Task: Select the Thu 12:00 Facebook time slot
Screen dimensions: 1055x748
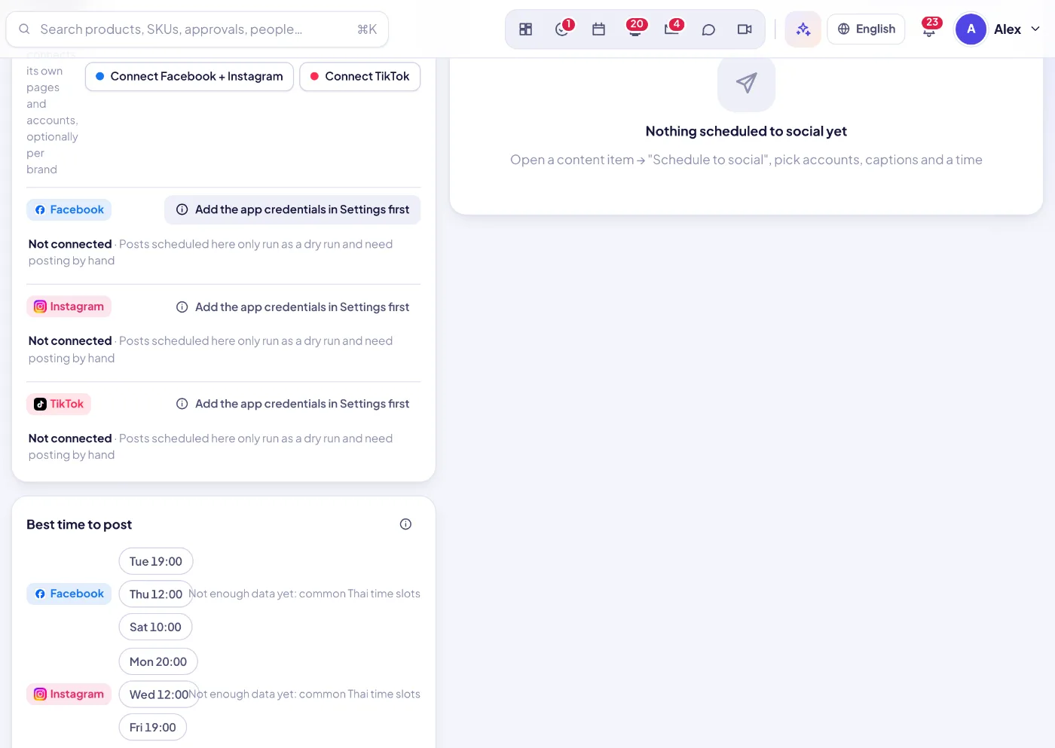Action: coord(156,594)
